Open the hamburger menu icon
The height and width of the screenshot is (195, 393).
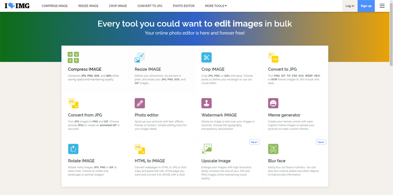click(382, 6)
